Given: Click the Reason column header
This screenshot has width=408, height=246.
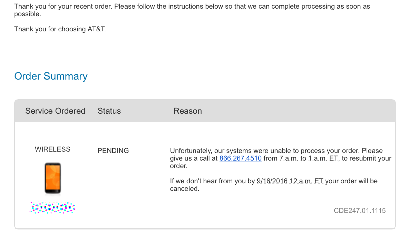Looking at the screenshot, I should [x=188, y=111].
